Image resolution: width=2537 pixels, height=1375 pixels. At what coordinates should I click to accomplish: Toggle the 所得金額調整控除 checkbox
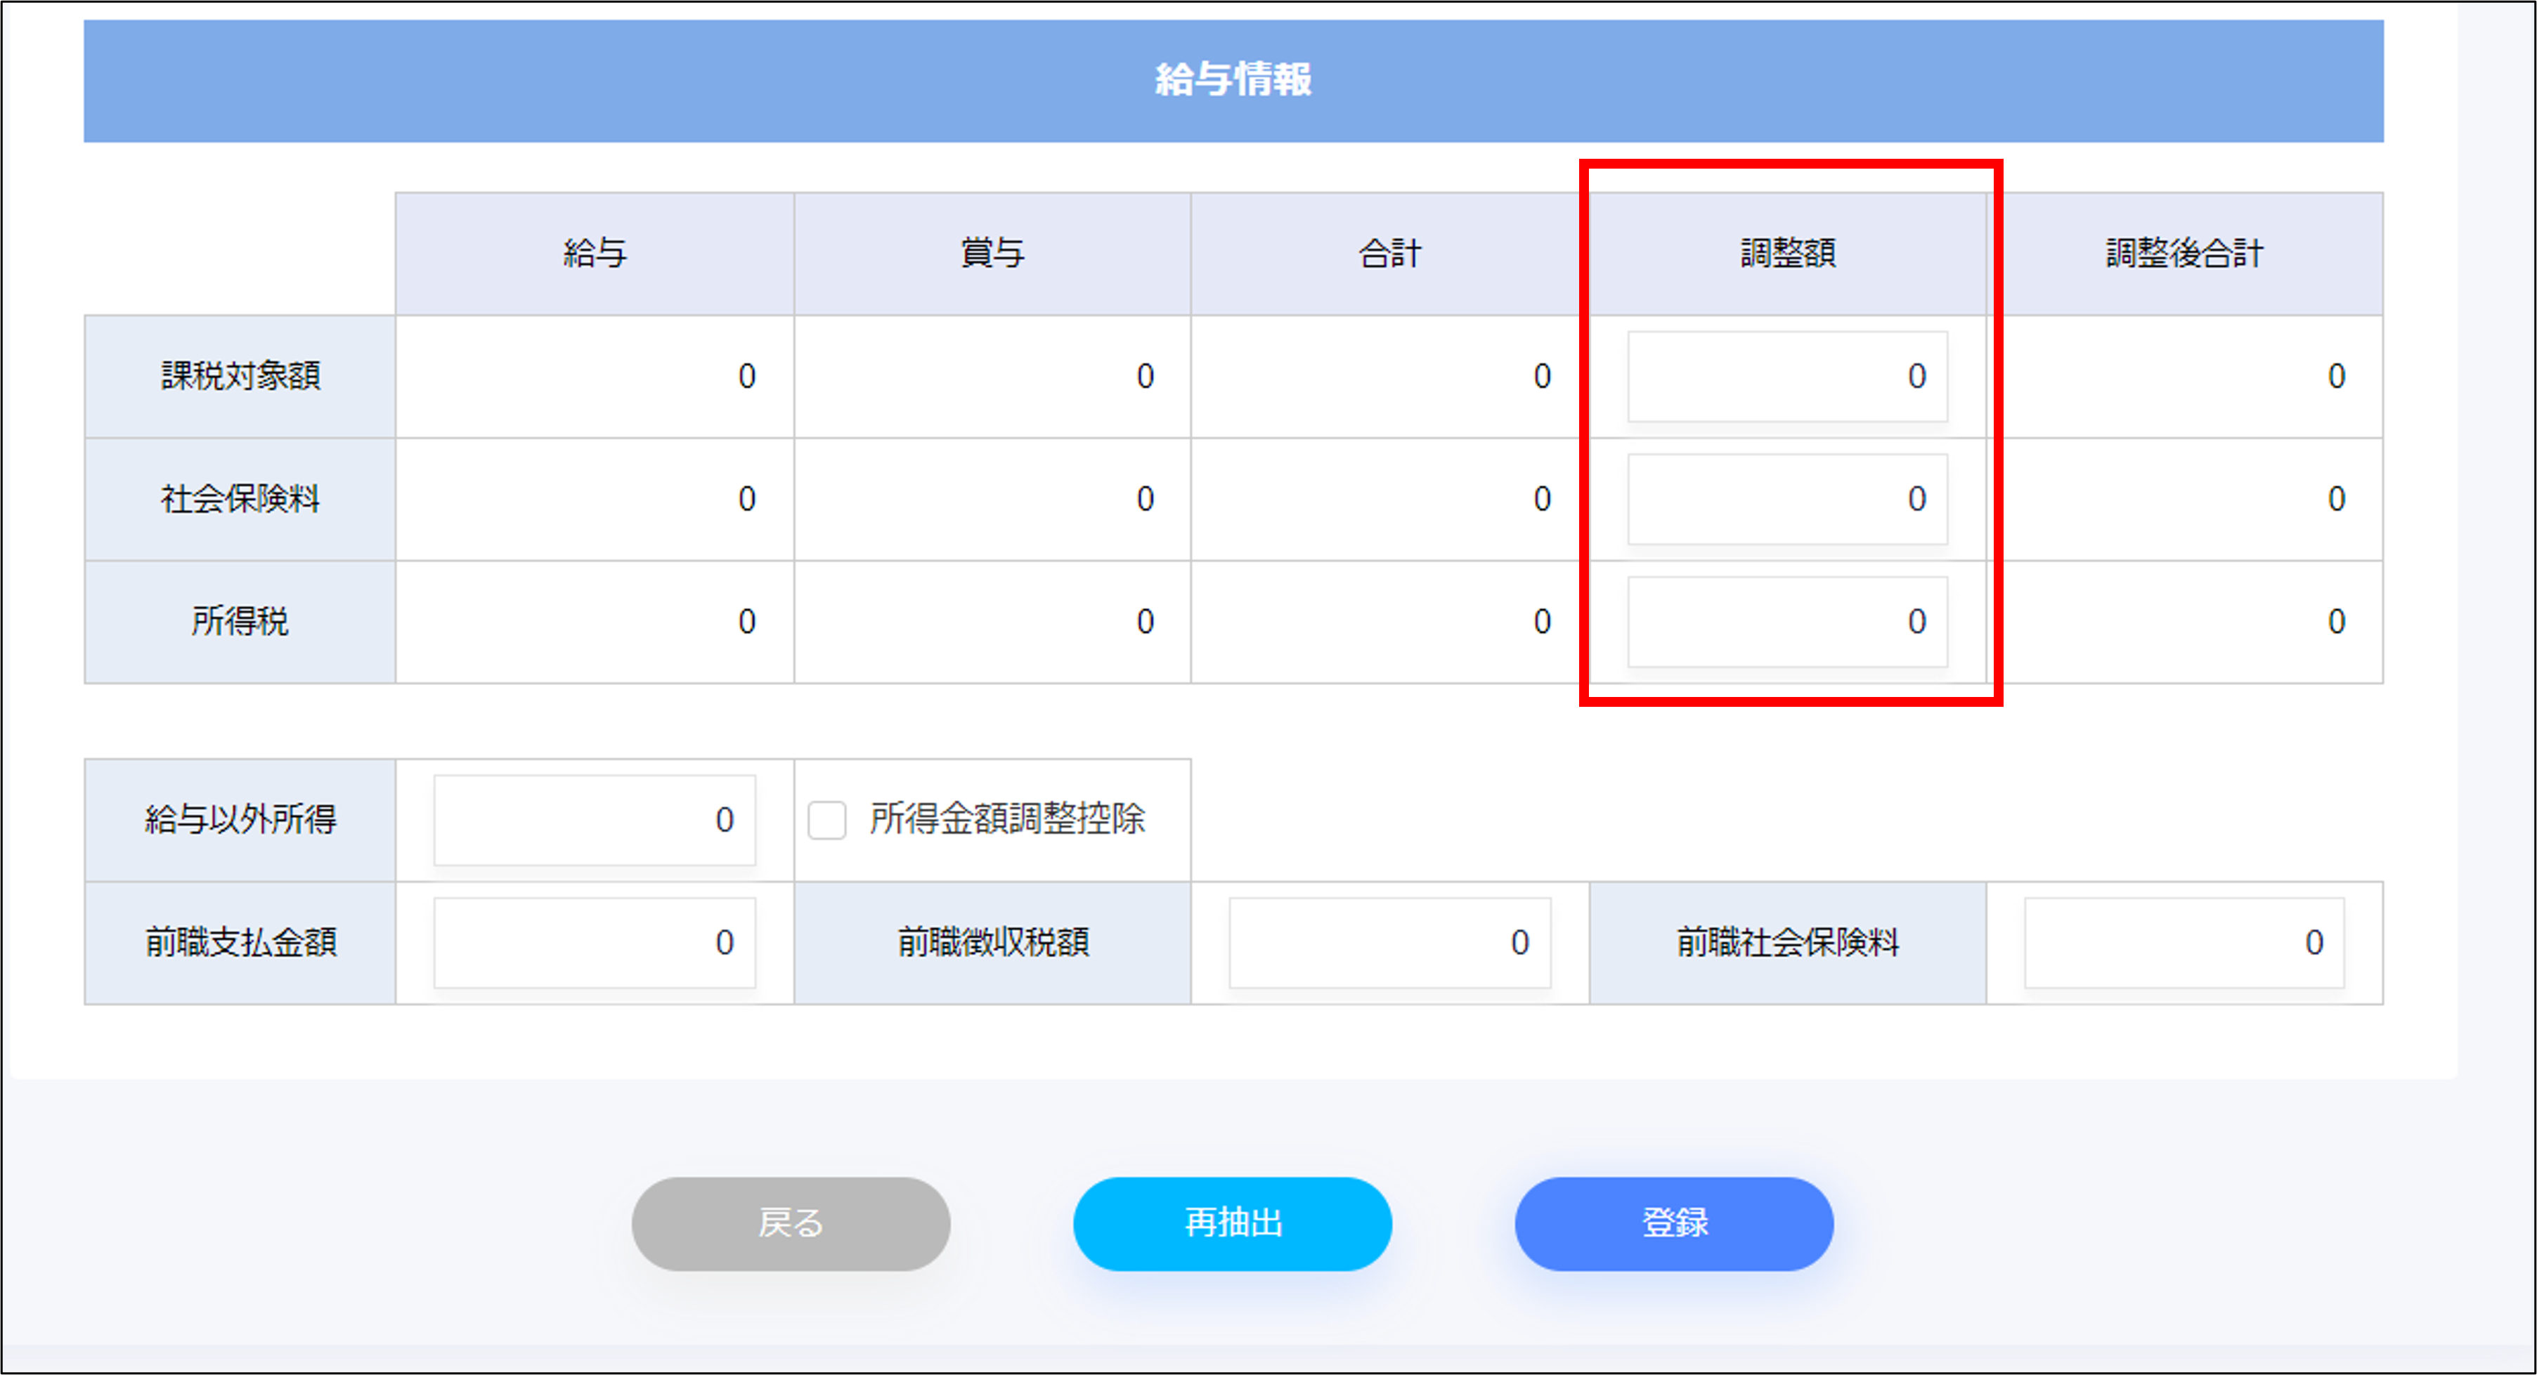(x=826, y=819)
